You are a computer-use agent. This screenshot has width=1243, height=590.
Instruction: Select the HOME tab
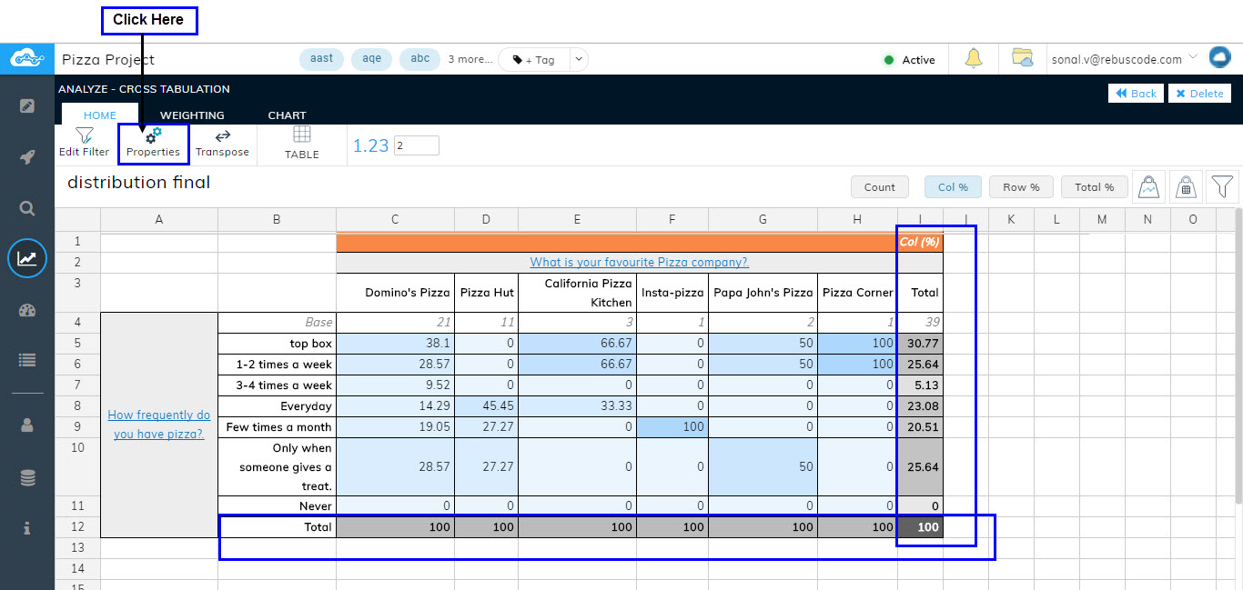click(100, 115)
